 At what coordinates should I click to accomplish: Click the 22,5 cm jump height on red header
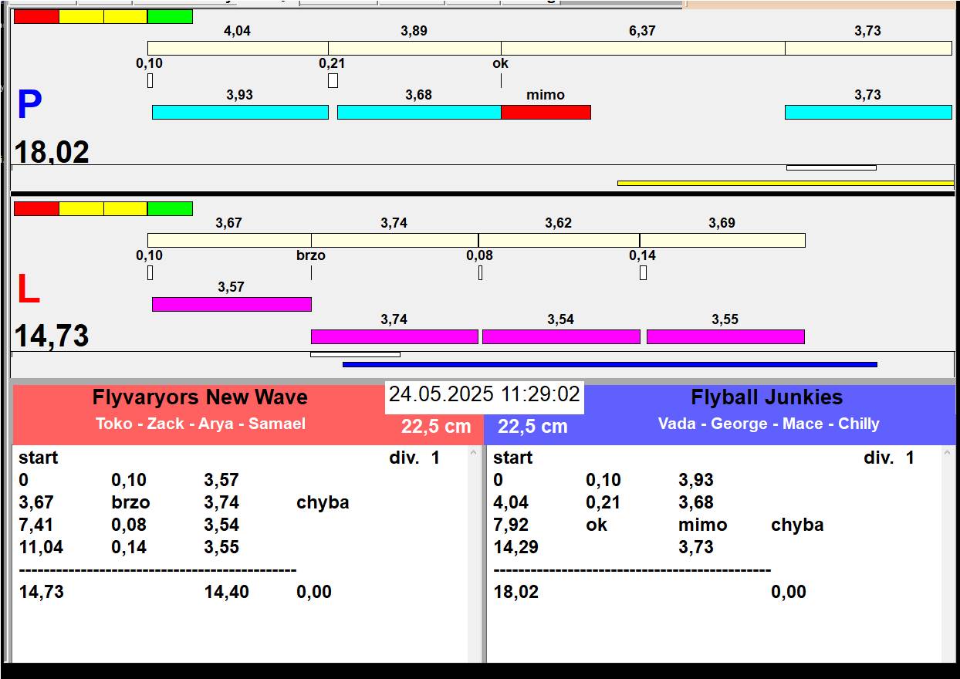point(436,427)
